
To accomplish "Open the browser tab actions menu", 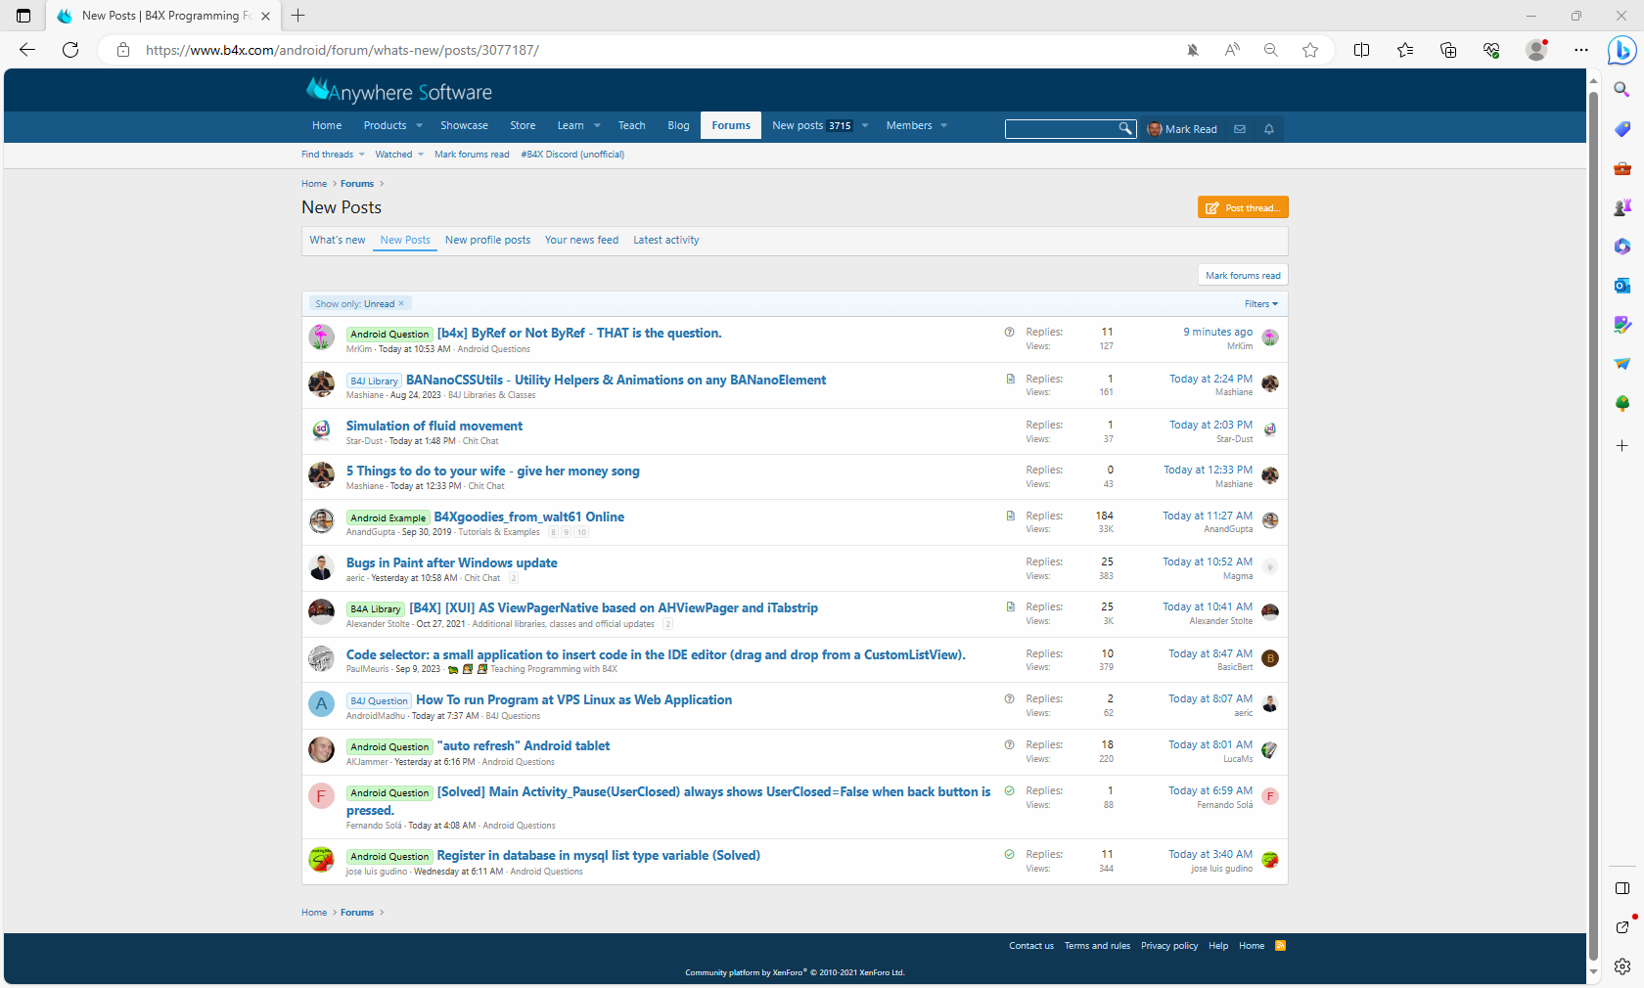I will point(23,16).
